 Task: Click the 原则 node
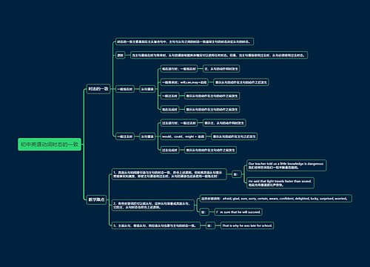coord(120,55)
